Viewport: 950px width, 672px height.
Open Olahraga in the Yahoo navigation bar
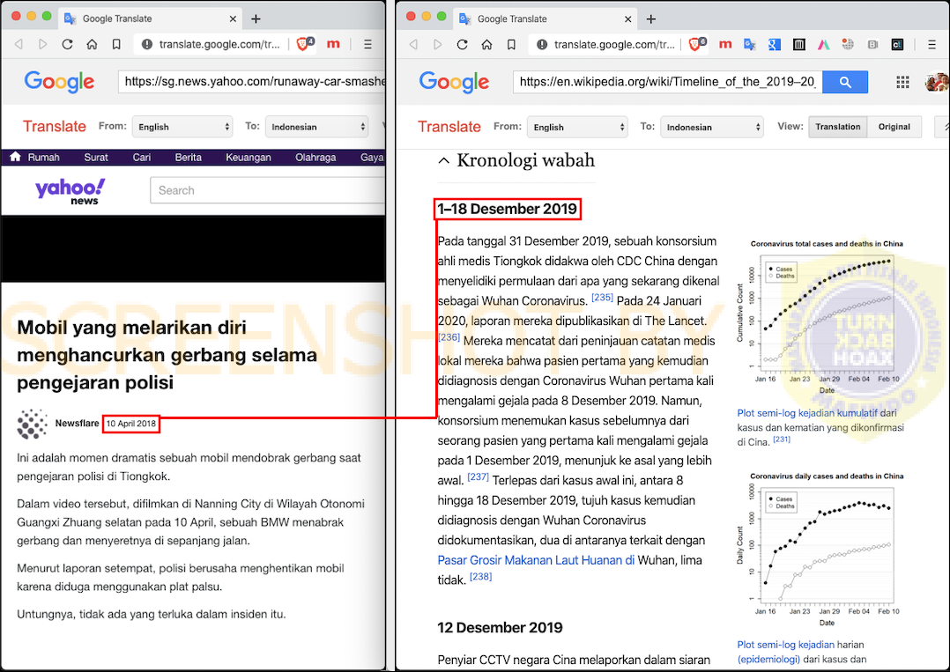pyautogui.click(x=315, y=158)
